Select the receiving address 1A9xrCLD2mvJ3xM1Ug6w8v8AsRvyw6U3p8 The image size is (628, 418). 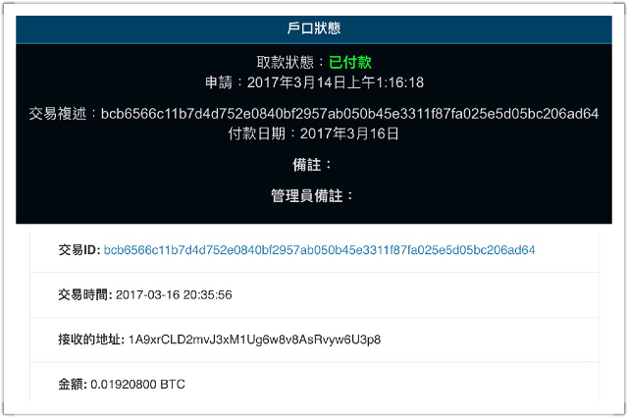coord(255,340)
